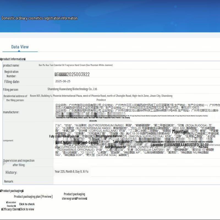Screen dimensions: 220x220
Task: Click the manufacturer field label
Action: 11,112
